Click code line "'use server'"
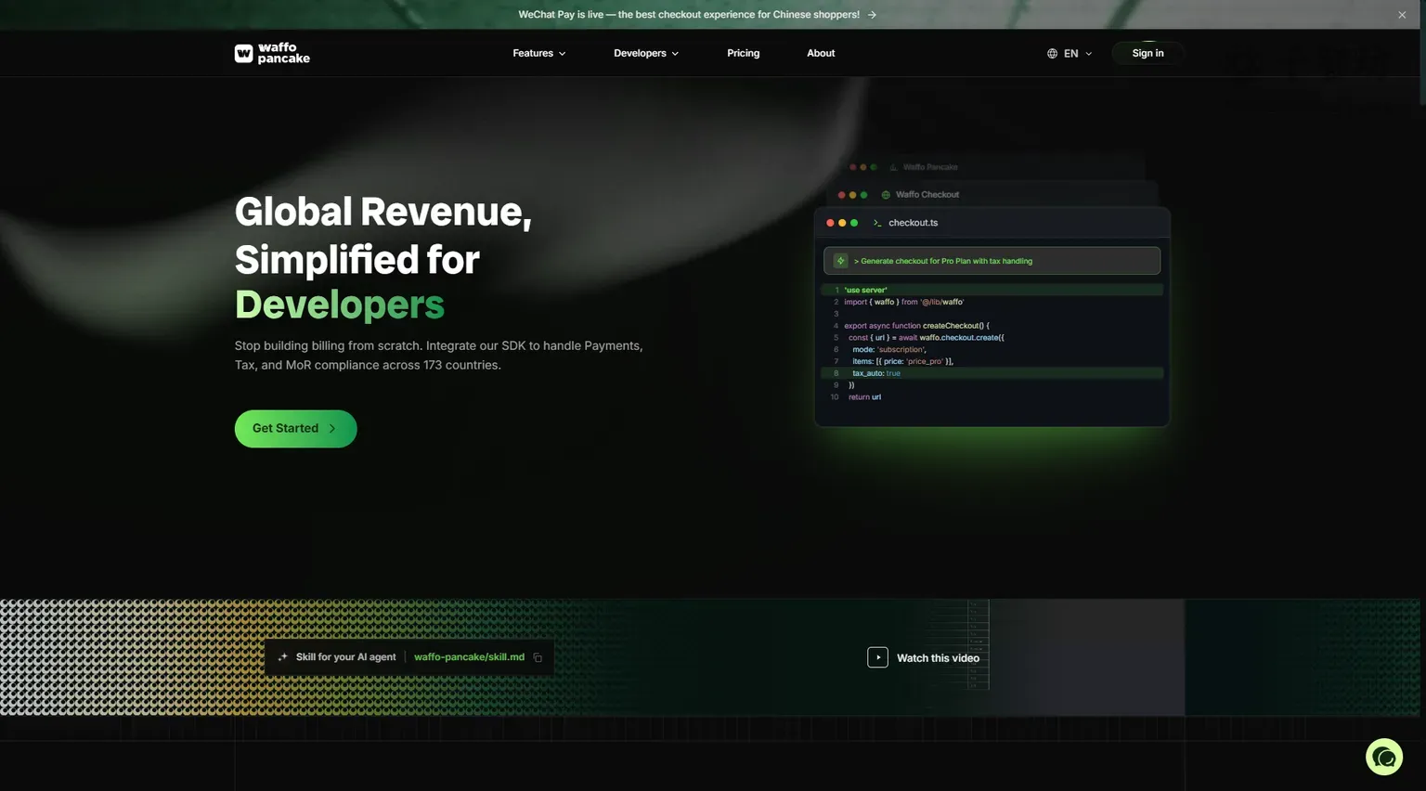Image resolution: width=1426 pixels, height=791 pixels. tap(992, 290)
